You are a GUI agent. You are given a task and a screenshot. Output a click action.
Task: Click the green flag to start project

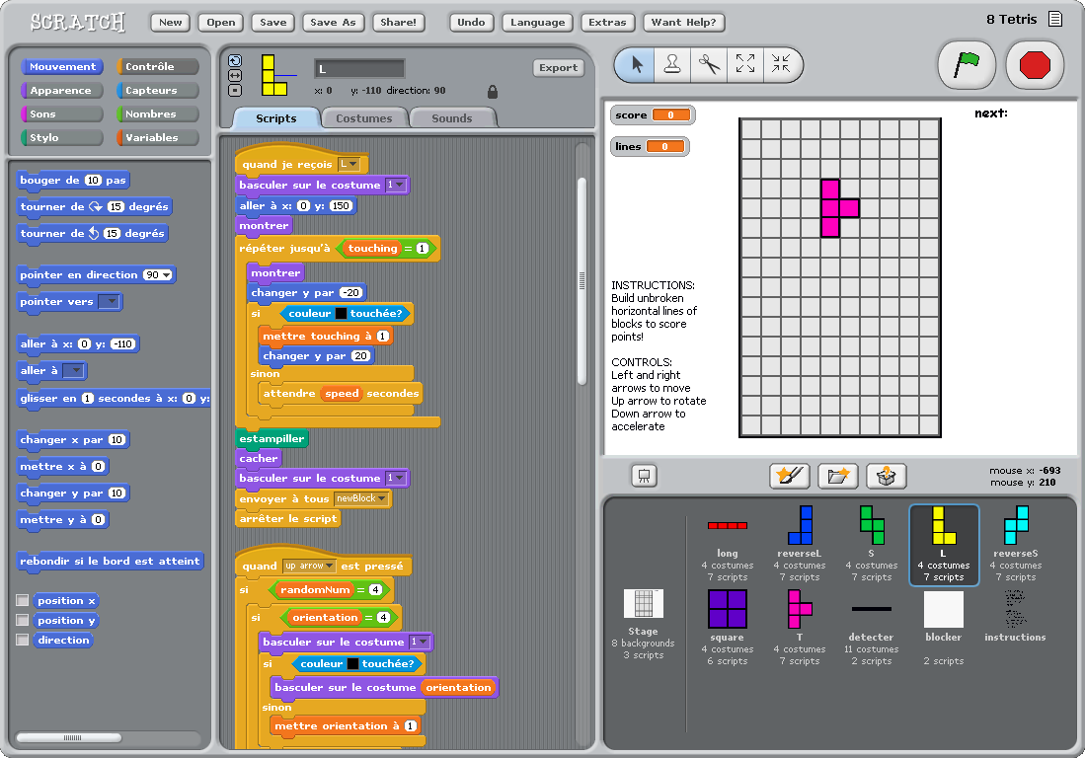click(x=966, y=65)
